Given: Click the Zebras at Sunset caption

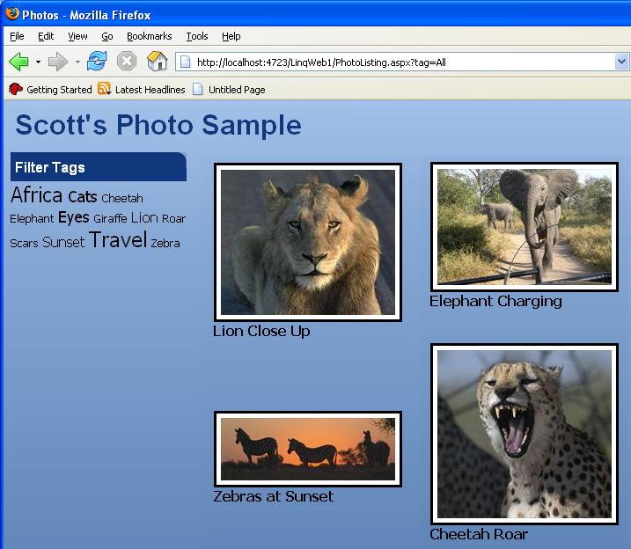Looking at the screenshot, I should tap(273, 496).
